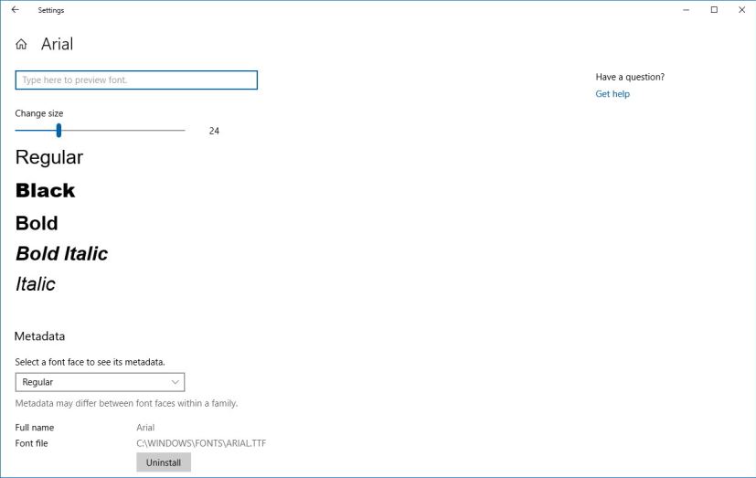Click the Bold font sample
Viewport: 756px width, 478px height.
(x=37, y=223)
